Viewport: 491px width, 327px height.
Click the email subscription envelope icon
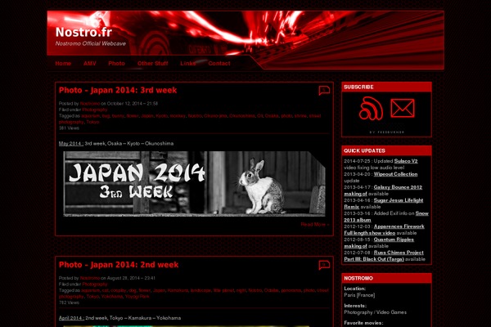[402, 109]
